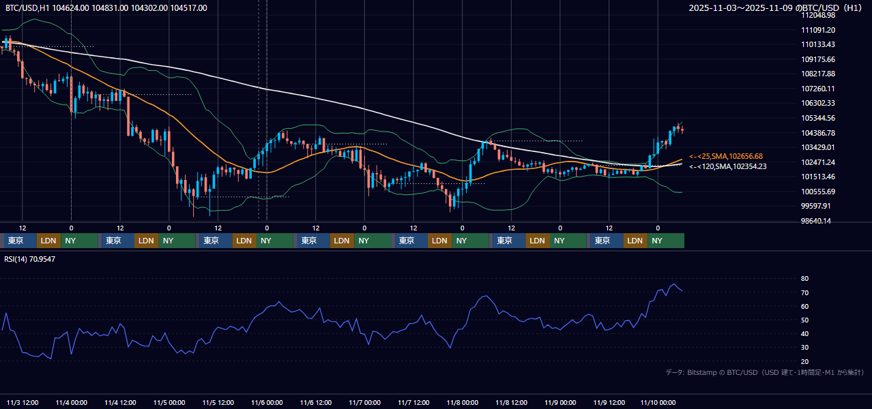Select the 98640.14 price axis label
This screenshot has width=872, height=409.
[x=816, y=221]
